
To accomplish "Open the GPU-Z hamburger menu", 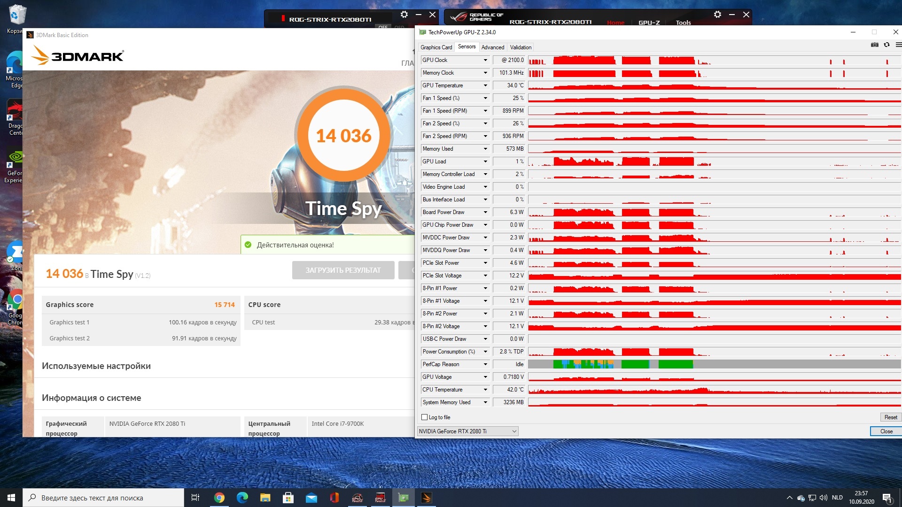I will [x=898, y=45].
